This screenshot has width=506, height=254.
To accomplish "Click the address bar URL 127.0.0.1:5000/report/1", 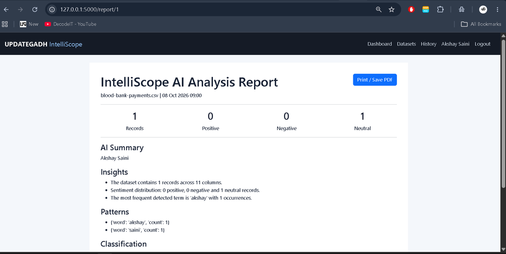I will point(89,10).
